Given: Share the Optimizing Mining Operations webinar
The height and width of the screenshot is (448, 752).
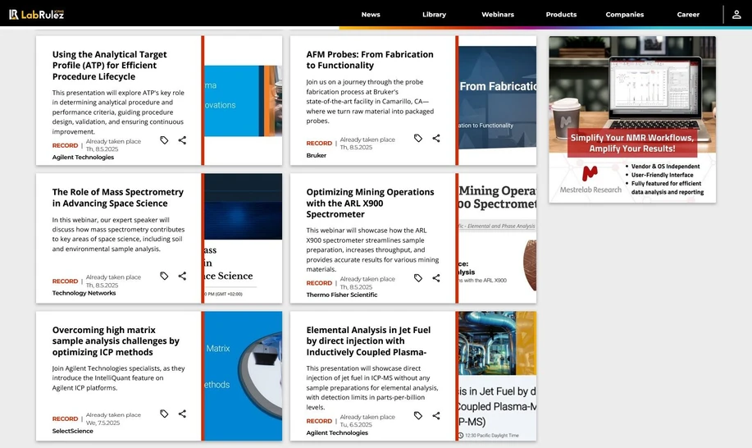Looking at the screenshot, I should [436, 277].
